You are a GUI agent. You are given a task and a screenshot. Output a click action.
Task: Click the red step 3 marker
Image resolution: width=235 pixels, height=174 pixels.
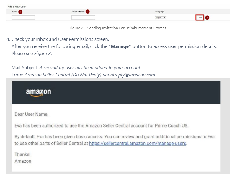tap(207, 18)
